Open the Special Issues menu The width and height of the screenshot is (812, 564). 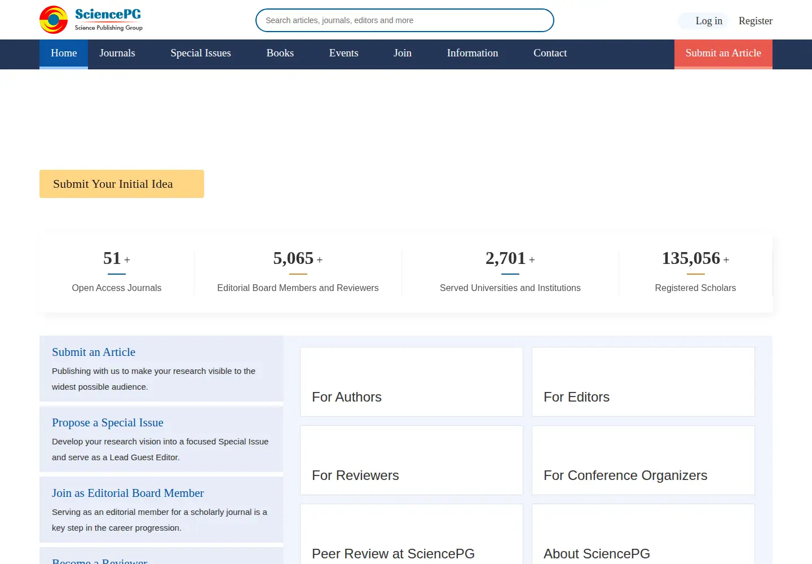coord(201,54)
